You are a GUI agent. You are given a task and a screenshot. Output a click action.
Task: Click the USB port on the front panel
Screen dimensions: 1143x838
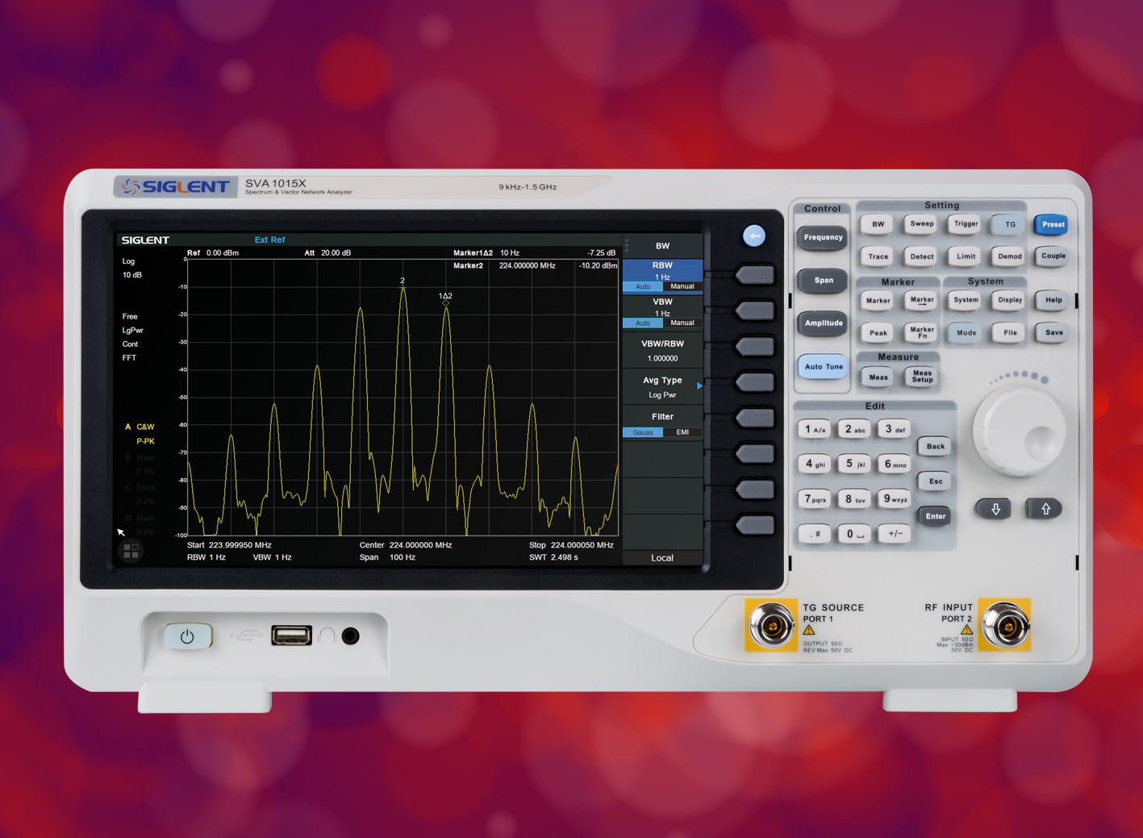click(291, 636)
